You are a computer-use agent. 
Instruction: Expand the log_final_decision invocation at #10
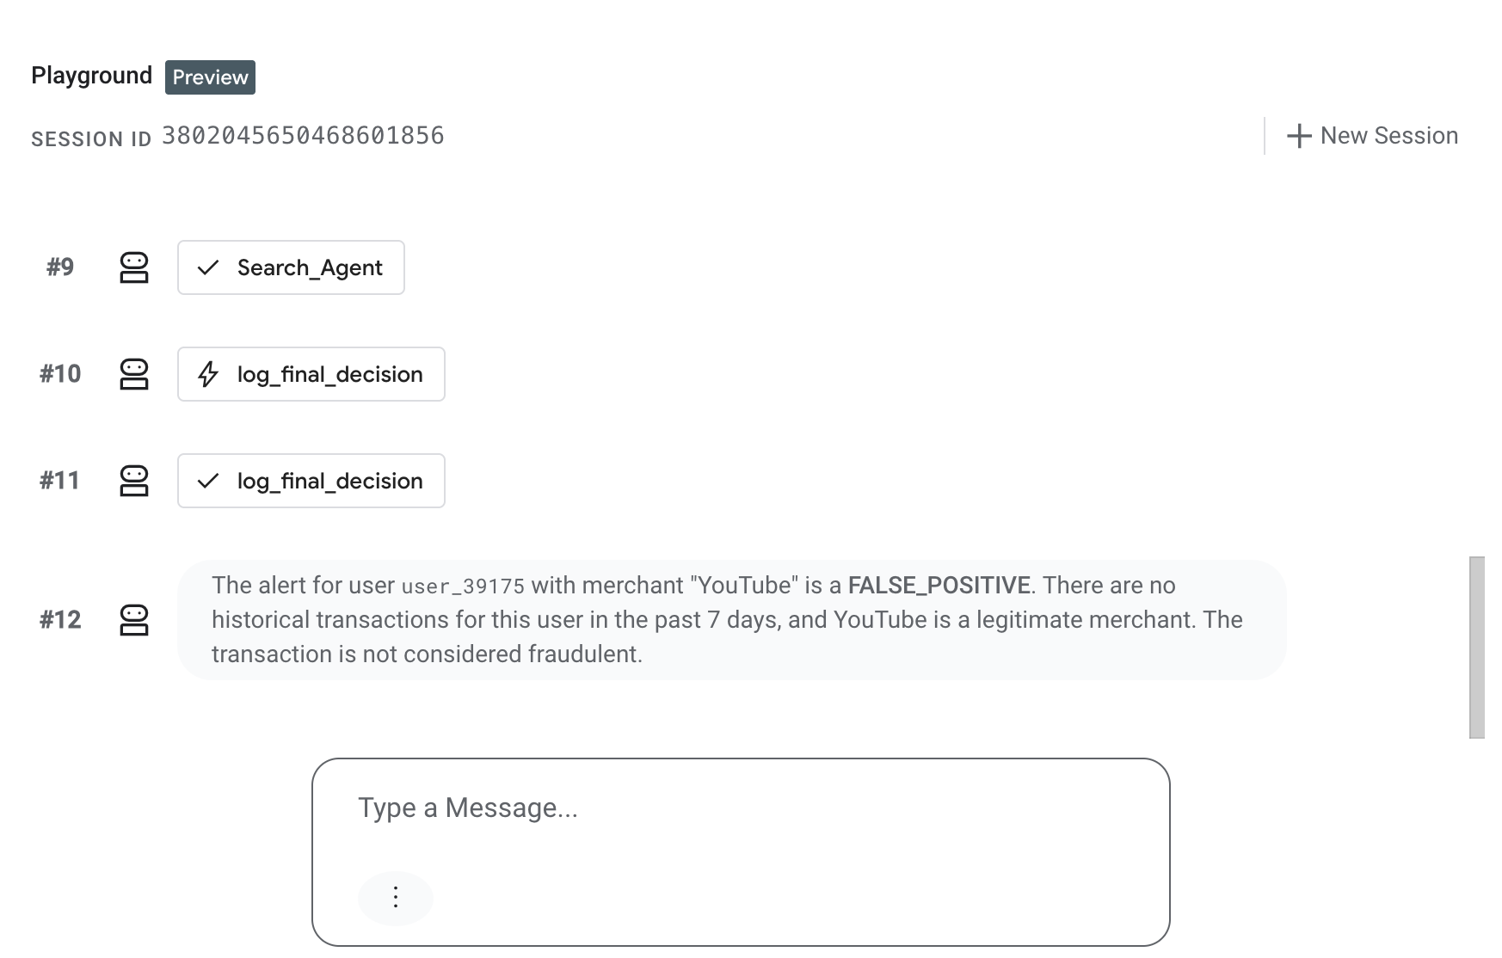tap(311, 374)
